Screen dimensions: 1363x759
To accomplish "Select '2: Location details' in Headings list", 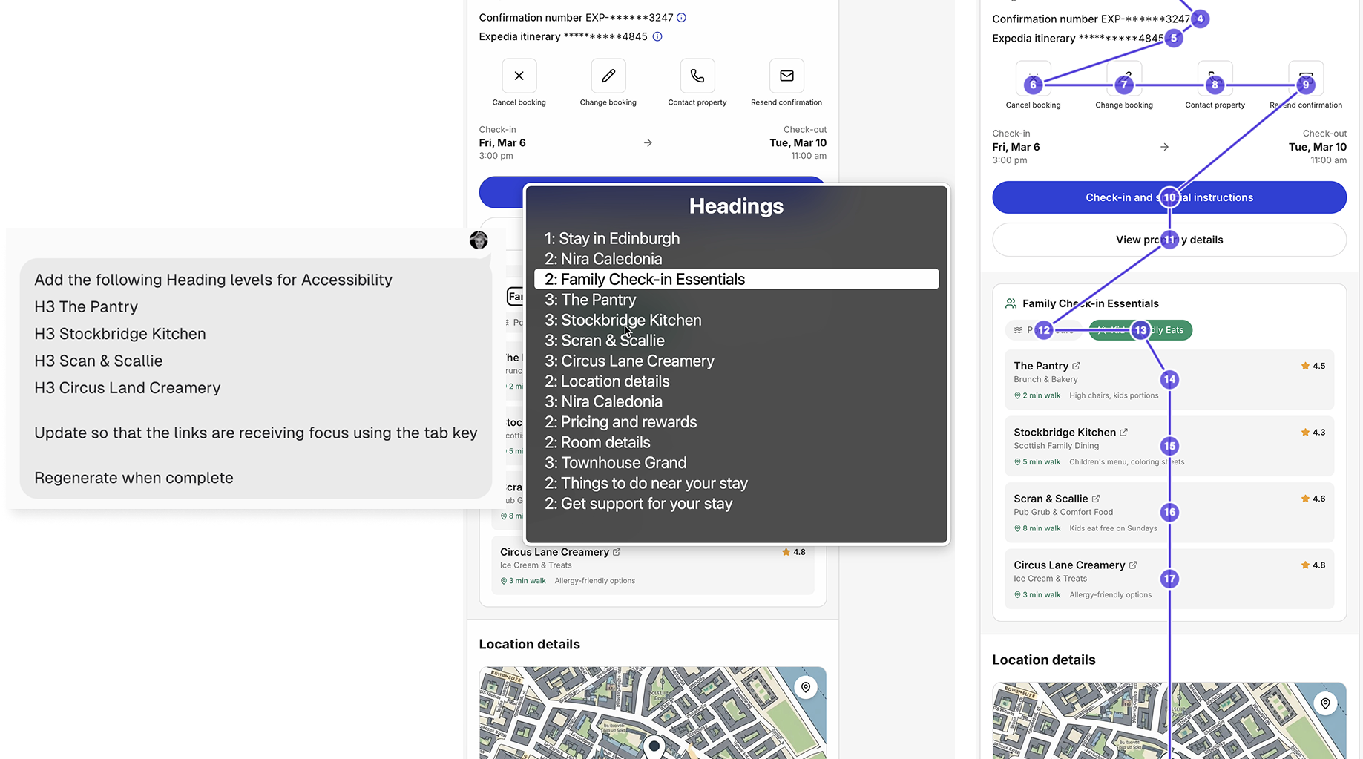I will (x=607, y=381).
